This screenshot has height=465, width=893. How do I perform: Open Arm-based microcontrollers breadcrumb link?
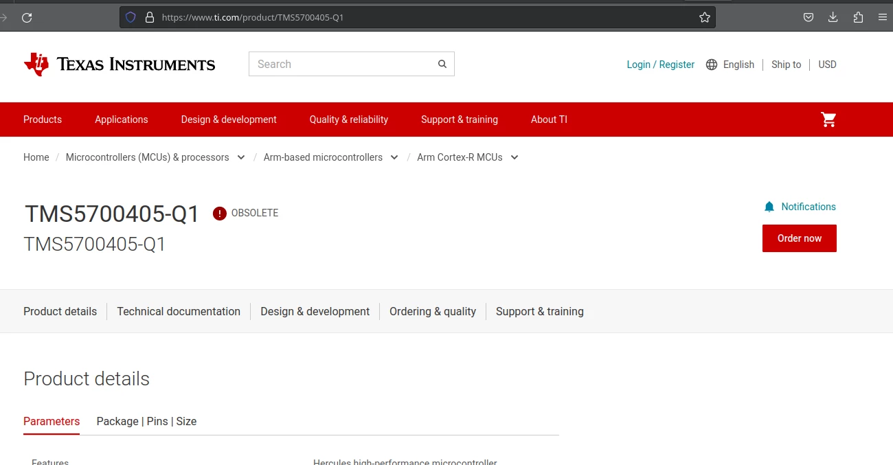[x=323, y=157]
